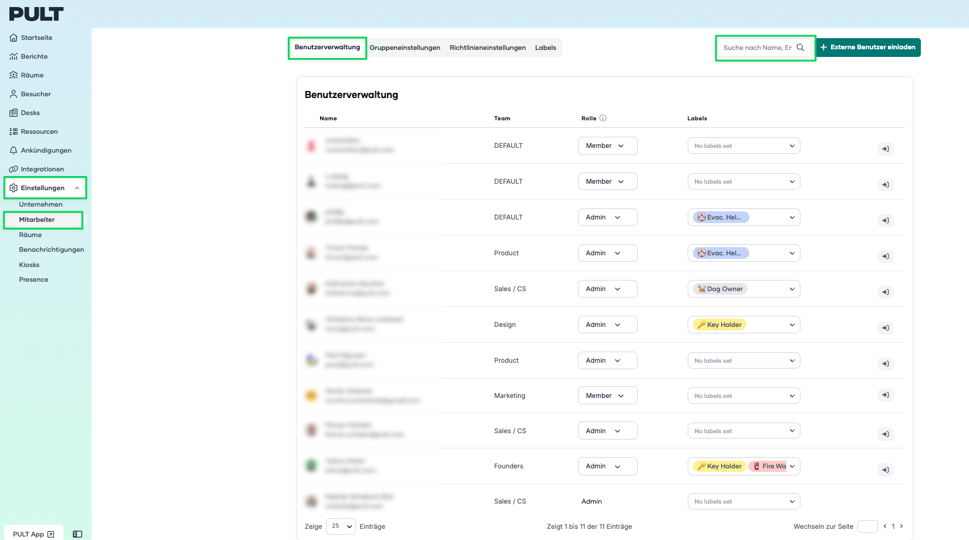Click the bell icon for Ankündigungen
Image resolution: width=969 pixels, height=540 pixels.
pyautogui.click(x=14, y=150)
